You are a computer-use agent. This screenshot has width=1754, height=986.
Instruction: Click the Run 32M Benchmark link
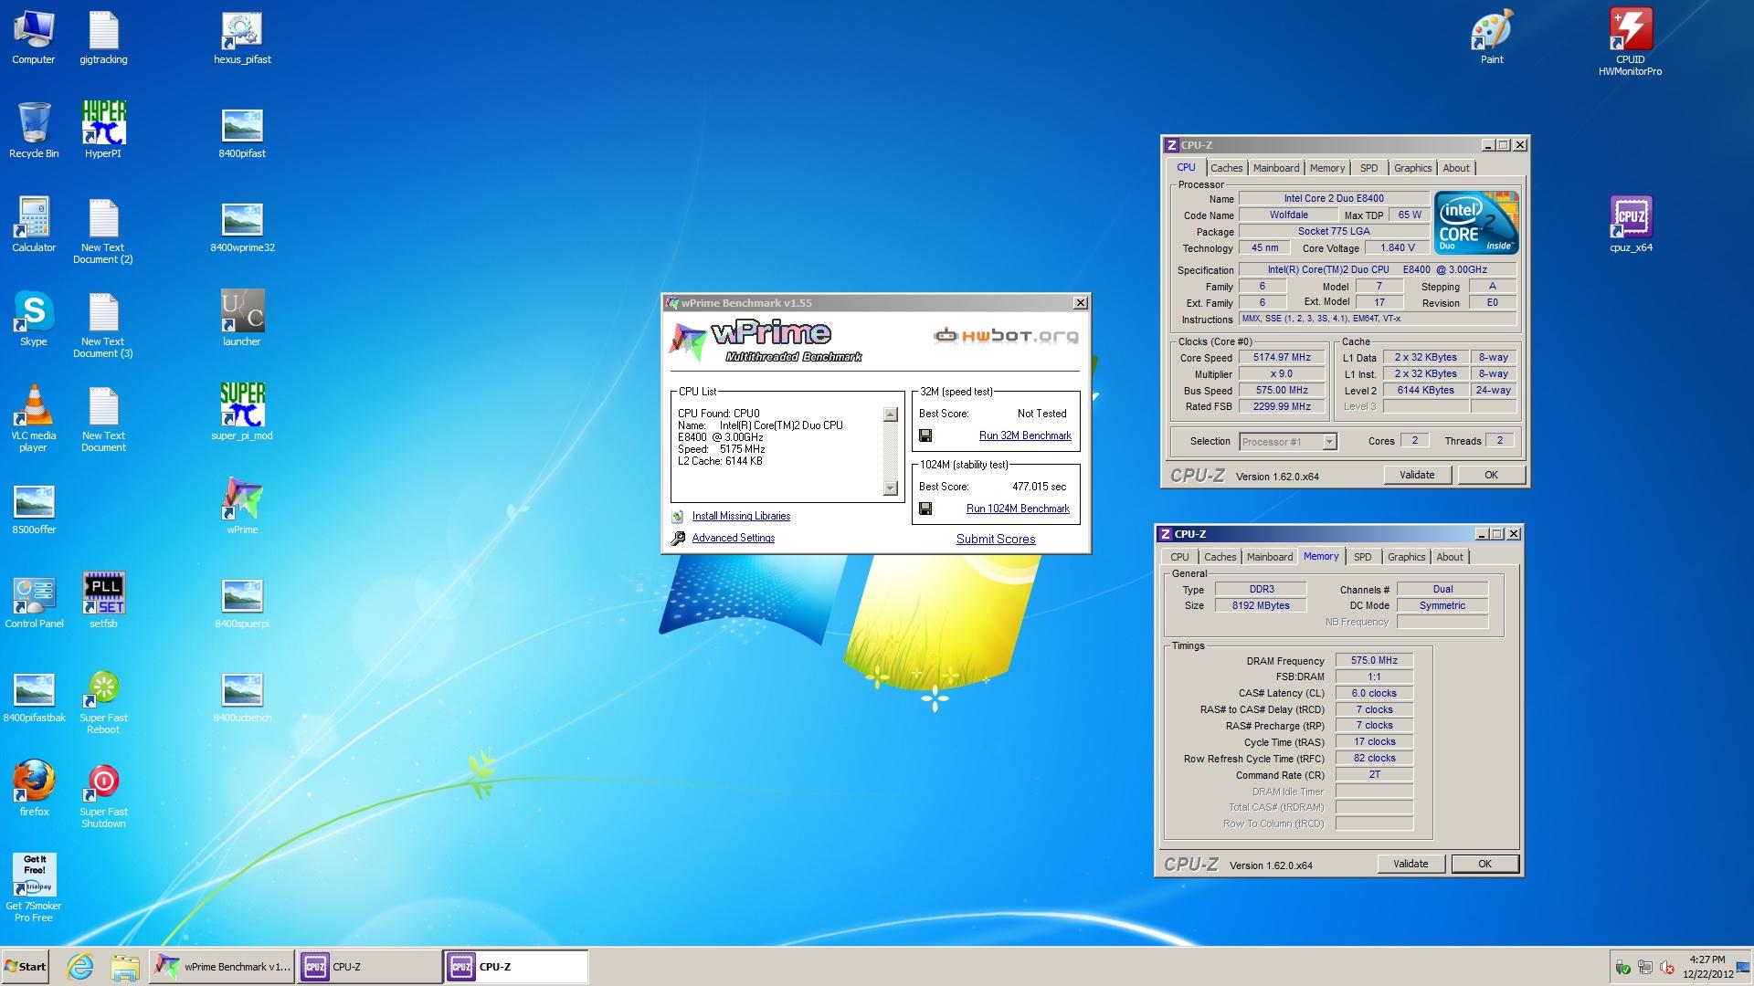coord(1025,436)
